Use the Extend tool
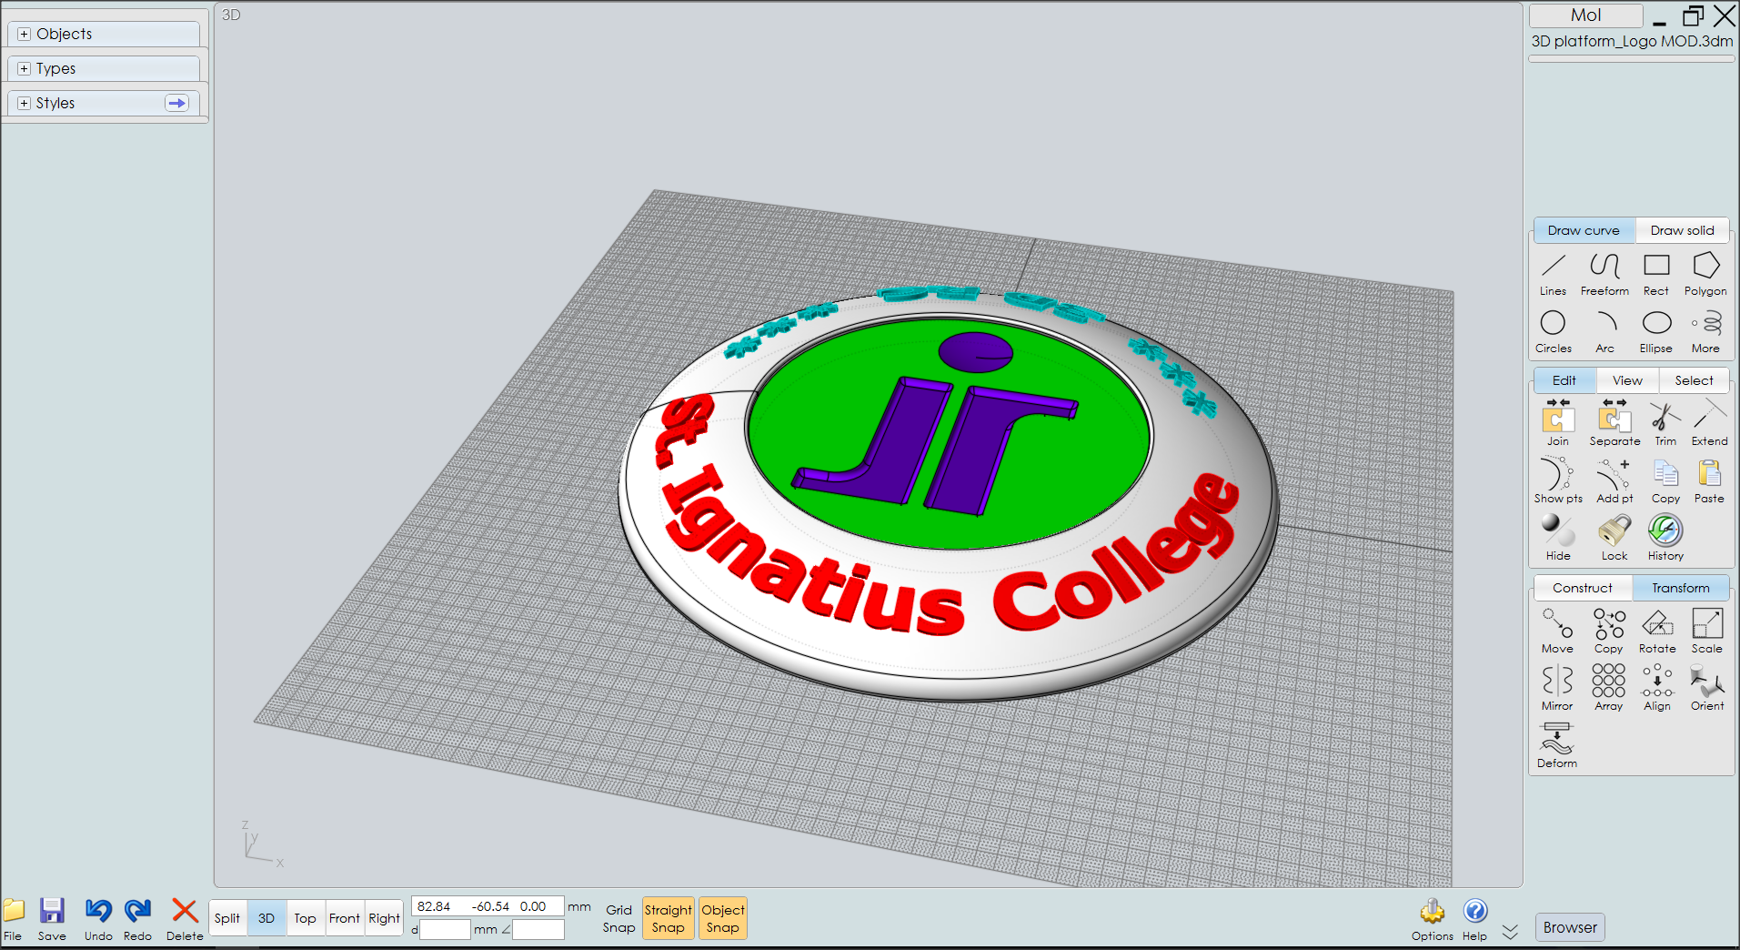1740x950 pixels. pyautogui.click(x=1710, y=423)
